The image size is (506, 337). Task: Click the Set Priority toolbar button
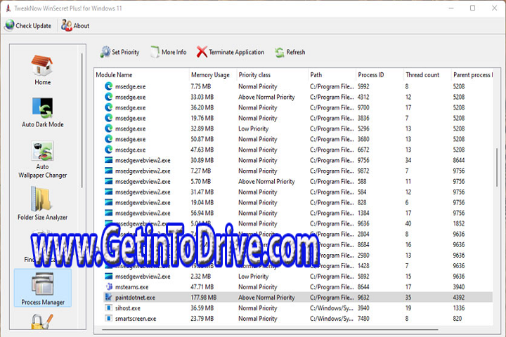pos(119,52)
